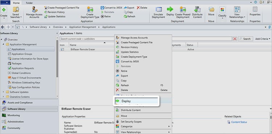The width and height of the screenshot is (272, 134).
Task: Switch to the Home ribbon tab
Action: coord(16,3)
